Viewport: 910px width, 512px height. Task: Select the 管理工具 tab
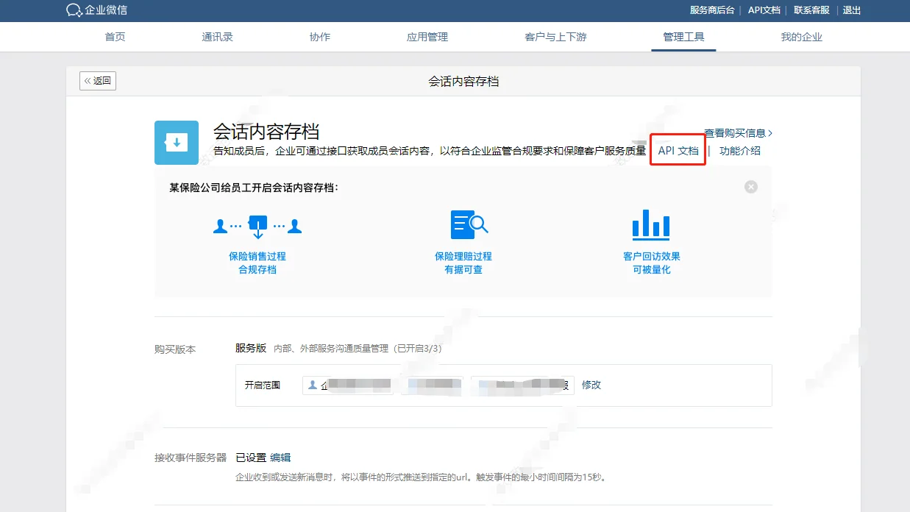[x=683, y=37]
